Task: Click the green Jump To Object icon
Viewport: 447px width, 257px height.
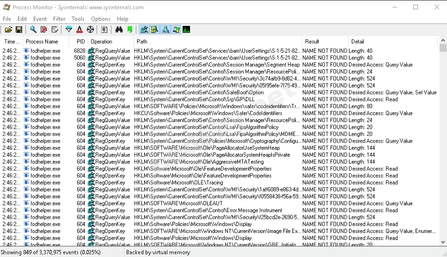Action: (x=130, y=30)
